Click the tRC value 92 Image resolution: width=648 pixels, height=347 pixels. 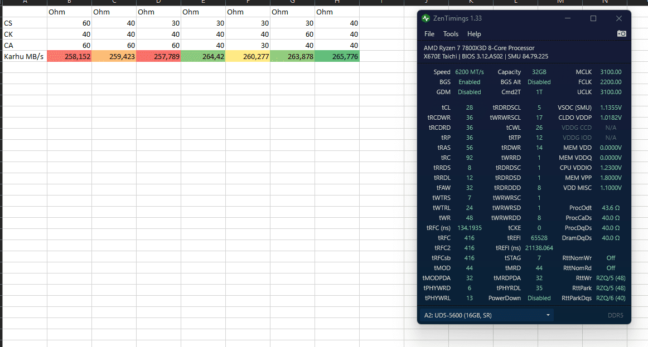pyautogui.click(x=470, y=158)
